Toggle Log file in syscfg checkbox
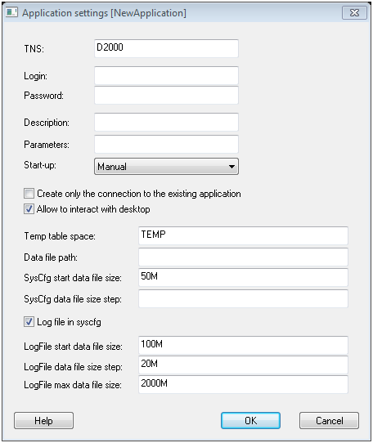 [x=29, y=322]
